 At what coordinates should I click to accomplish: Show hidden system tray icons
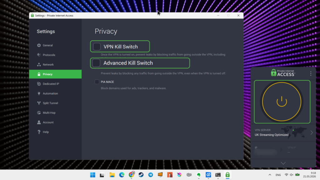click(270, 175)
